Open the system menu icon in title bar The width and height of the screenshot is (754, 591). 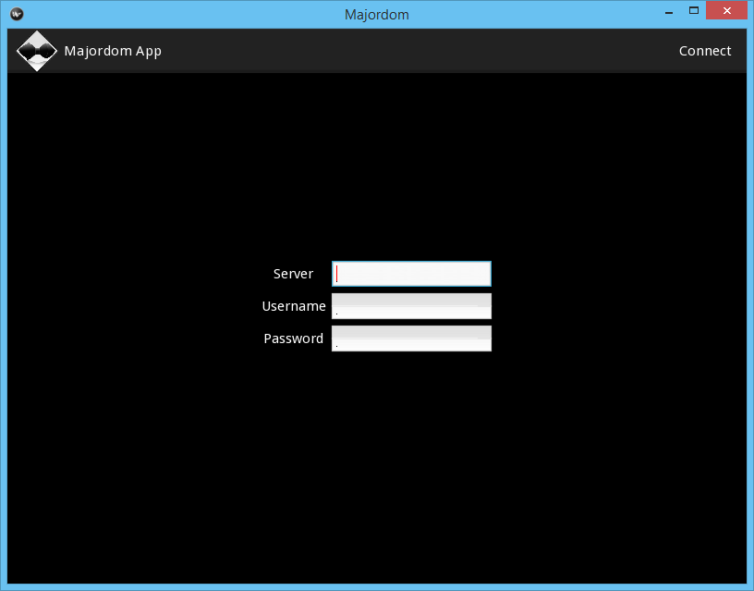tap(16, 13)
